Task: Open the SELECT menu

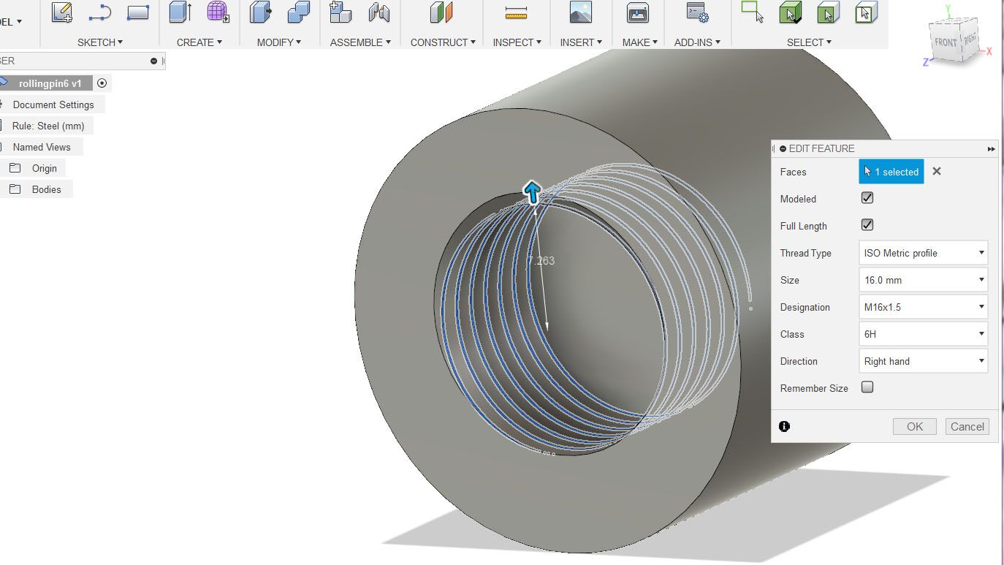Action: [x=809, y=42]
